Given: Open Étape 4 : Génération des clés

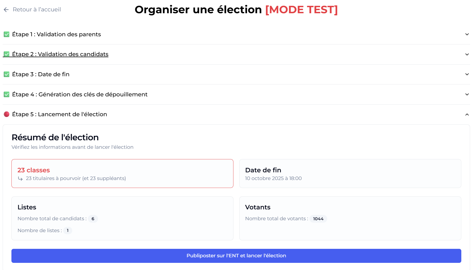Looking at the screenshot, I should click(x=467, y=94).
